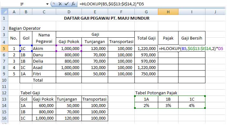227x125 pixels.
Task: Click the 3% tax rate cell
Action: [168, 105]
